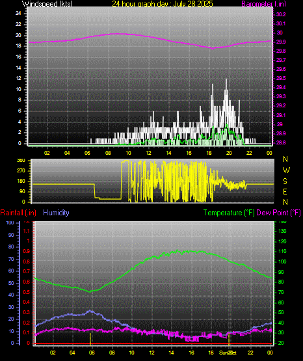The width and height of the screenshot is (303, 361).
Task: Click the 'W' compass direction label
Action: [286, 170]
